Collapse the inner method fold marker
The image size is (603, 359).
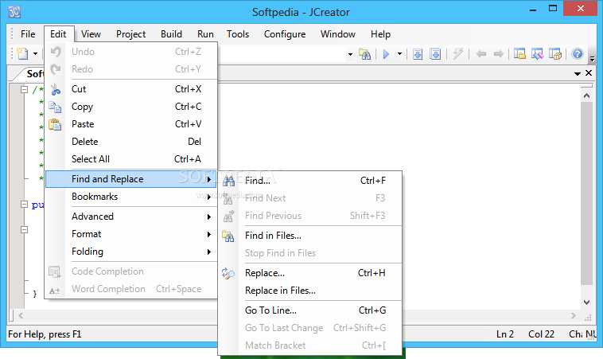click(24, 230)
